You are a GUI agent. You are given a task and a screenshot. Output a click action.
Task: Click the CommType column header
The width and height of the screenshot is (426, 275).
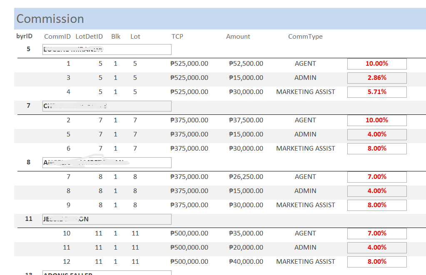pos(305,37)
